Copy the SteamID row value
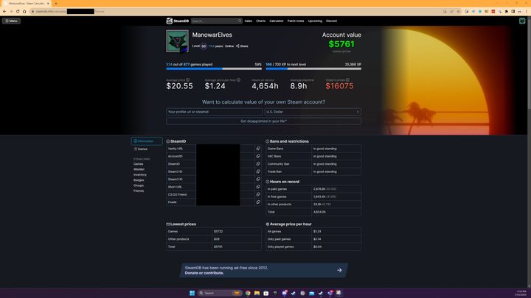 pyautogui.click(x=258, y=164)
